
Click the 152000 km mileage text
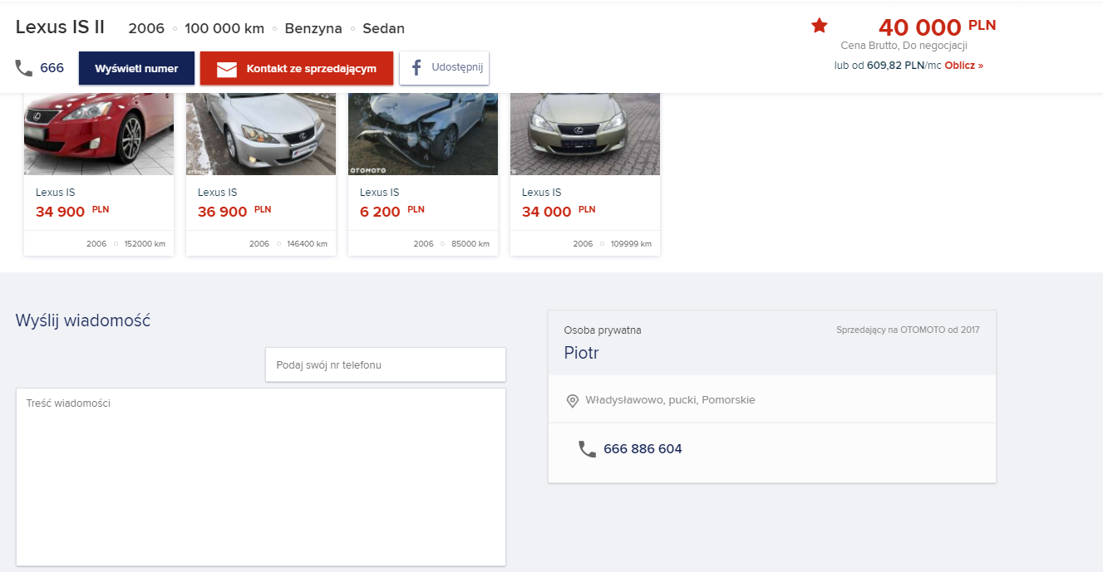click(145, 244)
